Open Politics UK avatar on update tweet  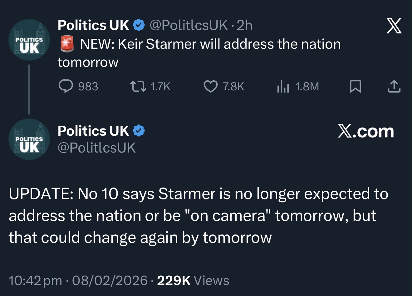(29, 139)
